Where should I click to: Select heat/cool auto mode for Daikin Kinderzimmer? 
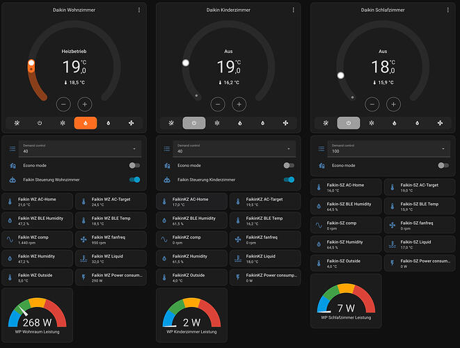coord(171,123)
